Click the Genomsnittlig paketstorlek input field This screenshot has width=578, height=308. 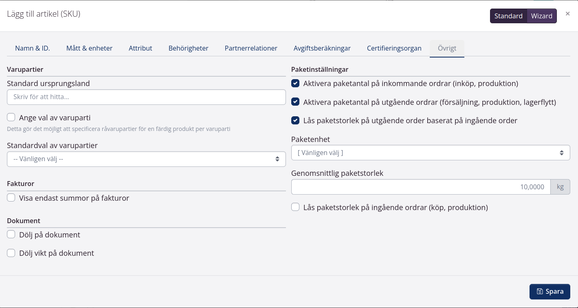click(x=420, y=187)
